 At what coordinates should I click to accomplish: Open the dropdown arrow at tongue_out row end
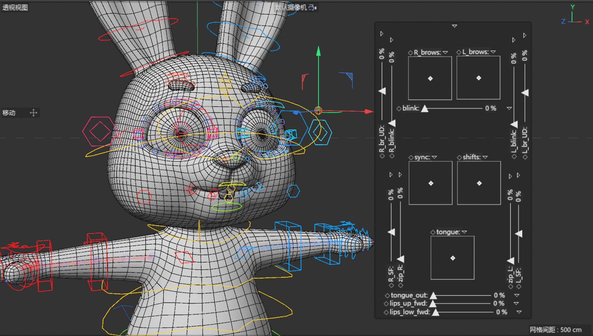pos(517,295)
